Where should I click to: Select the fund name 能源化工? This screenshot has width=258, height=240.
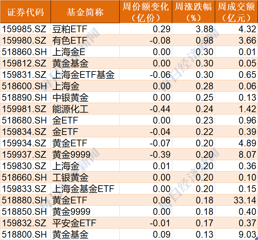85,109
